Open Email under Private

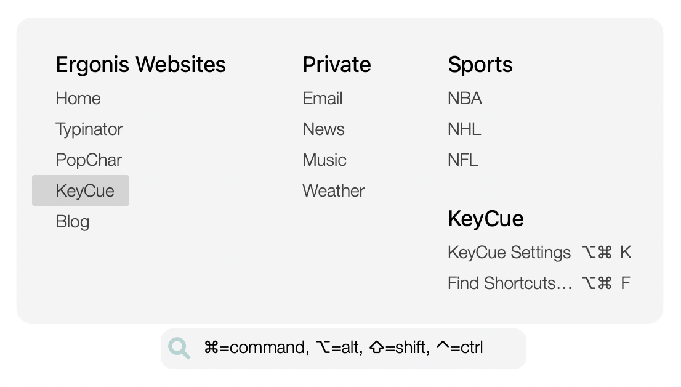(x=323, y=98)
